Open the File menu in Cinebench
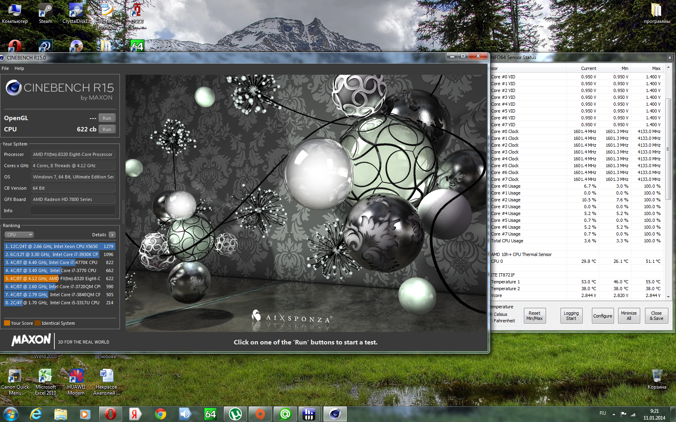676x422 pixels. coord(5,68)
